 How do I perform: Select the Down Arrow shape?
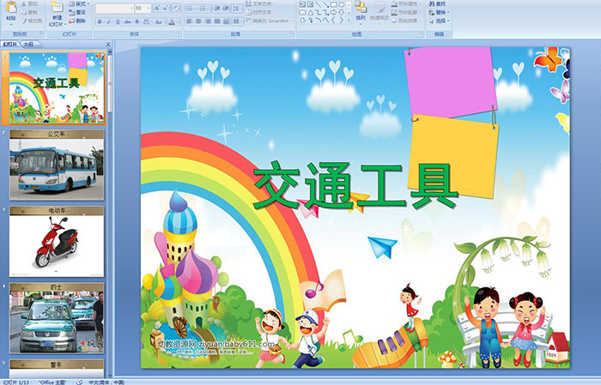point(341,13)
